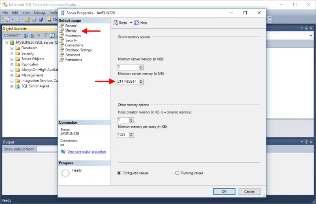
Task: Expand the Server Objects node
Action: (x=12, y=59)
